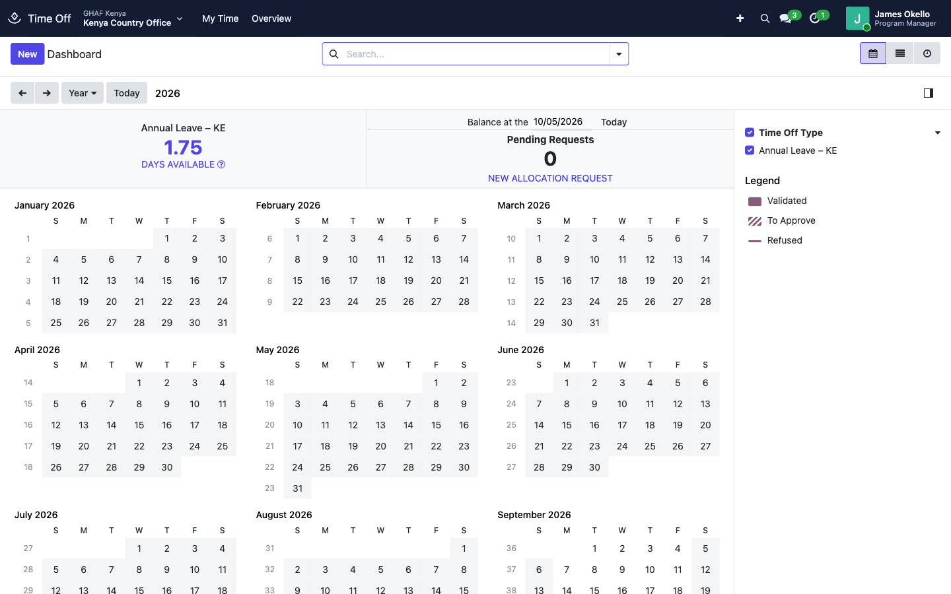Select February 14 in the calendar

(x=464, y=259)
